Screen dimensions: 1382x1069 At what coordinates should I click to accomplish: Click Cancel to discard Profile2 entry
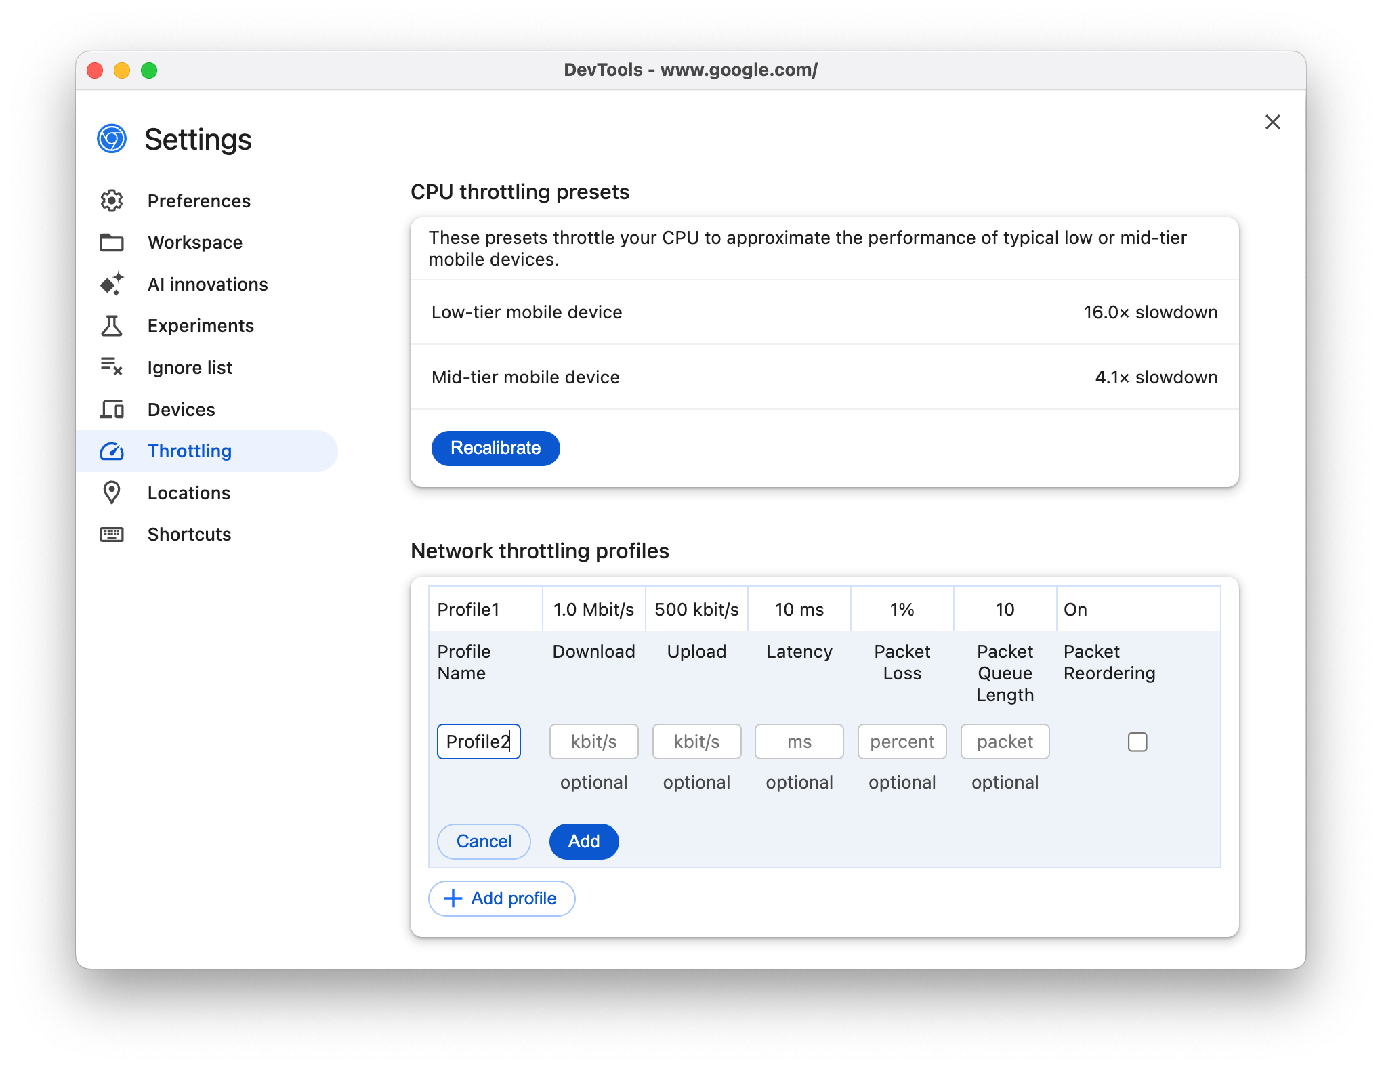click(x=484, y=840)
